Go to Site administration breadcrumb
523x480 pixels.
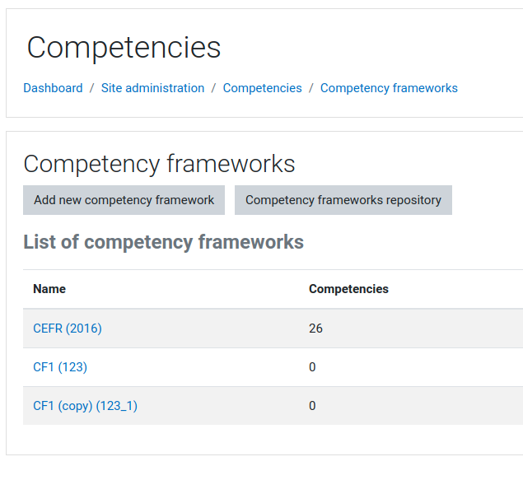(152, 88)
